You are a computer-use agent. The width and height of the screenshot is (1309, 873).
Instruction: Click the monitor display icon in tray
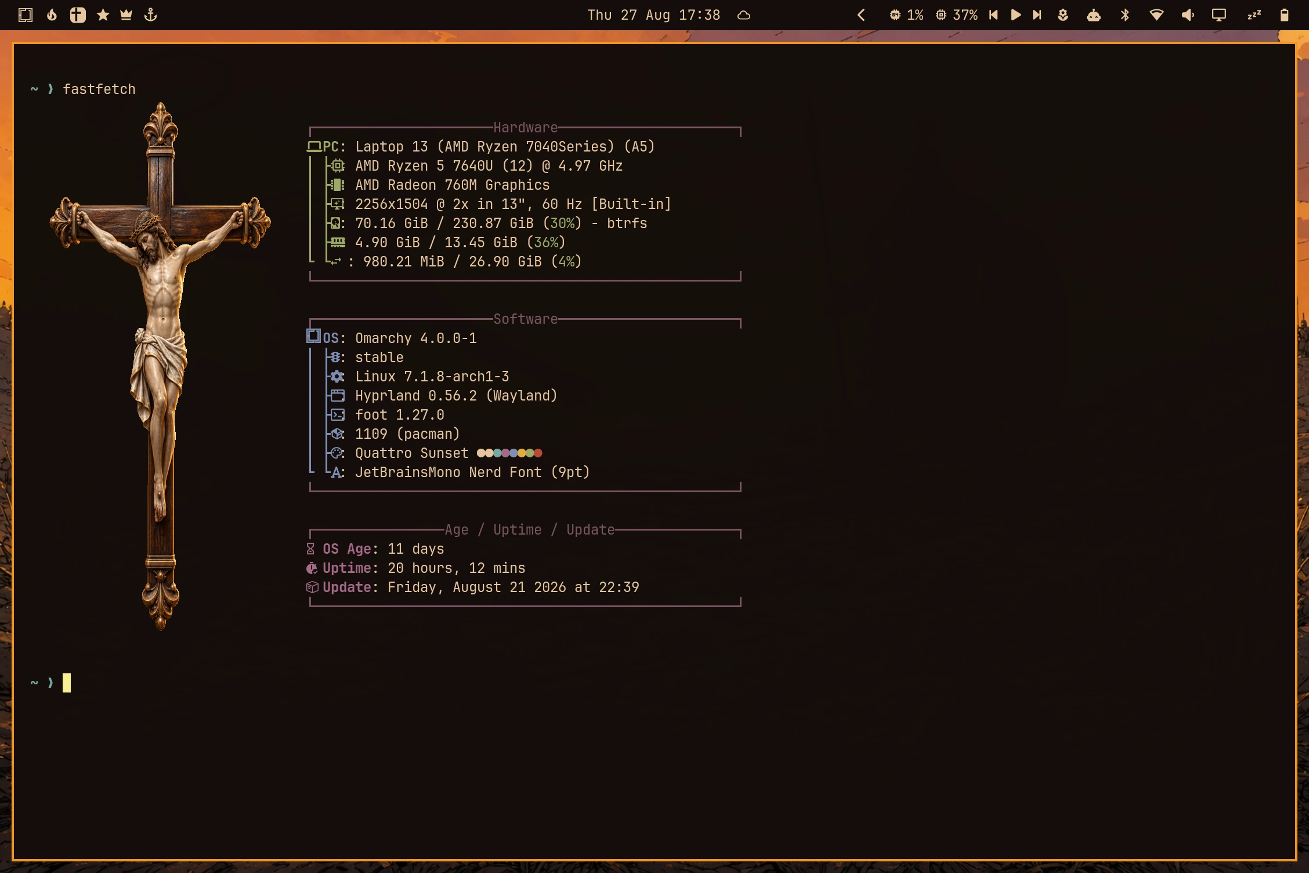(x=1219, y=15)
